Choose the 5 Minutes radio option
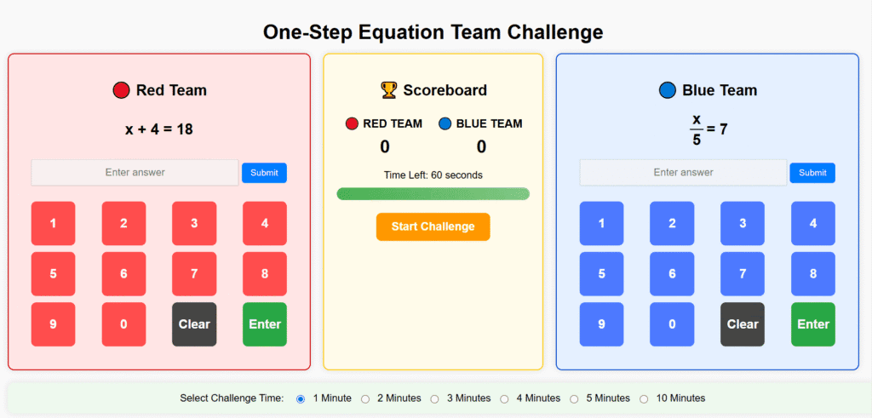The height and width of the screenshot is (418, 872). coord(574,398)
